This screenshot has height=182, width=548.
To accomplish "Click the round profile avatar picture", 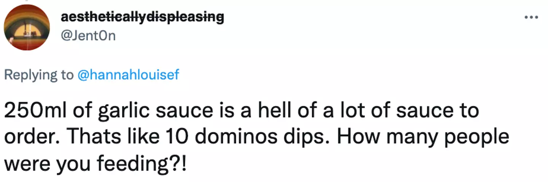I will [x=26, y=27].
